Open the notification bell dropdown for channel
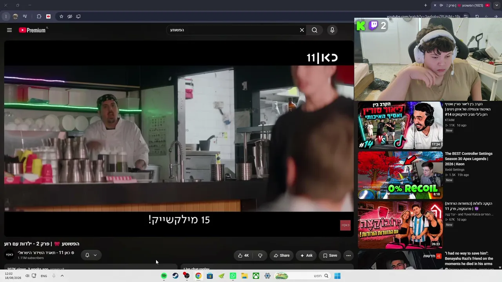 click(x=91, y=255)
